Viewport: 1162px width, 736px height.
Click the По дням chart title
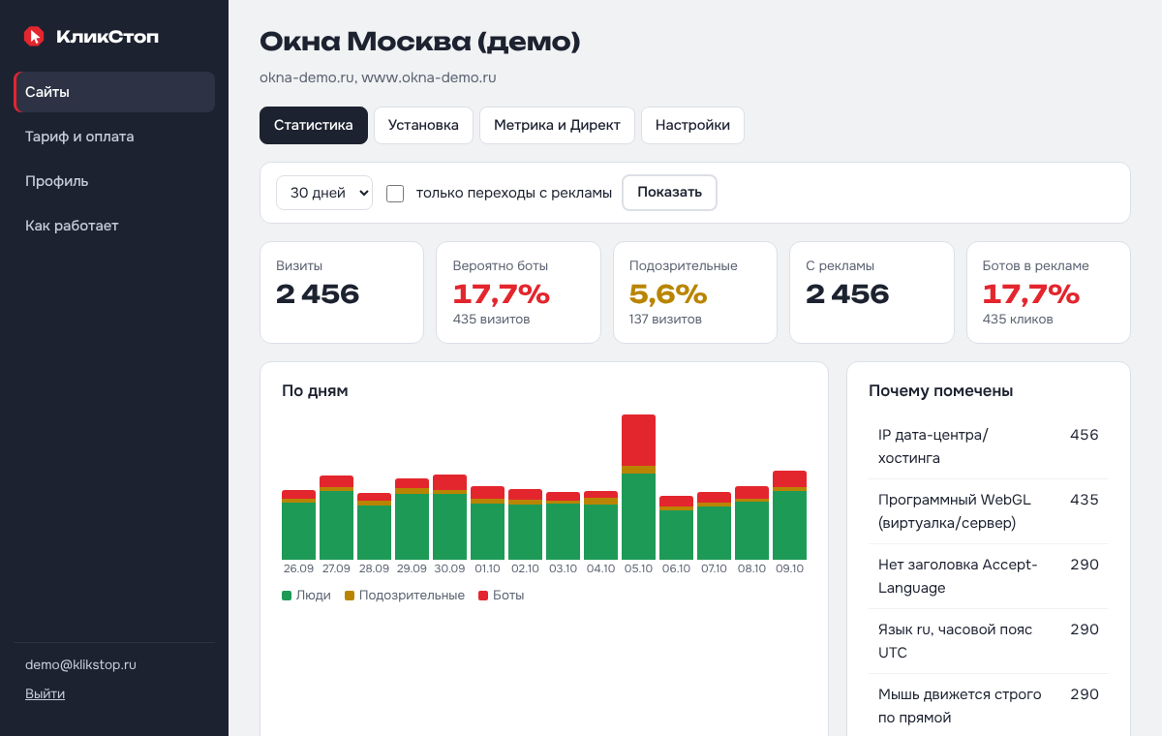pyautogui.click(x=315, y=391)
